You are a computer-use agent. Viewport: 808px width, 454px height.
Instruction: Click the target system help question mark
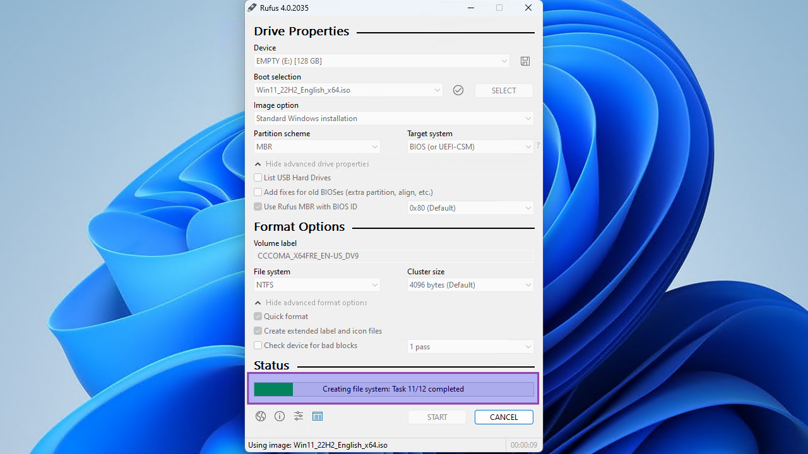click(x=538, y=146)
